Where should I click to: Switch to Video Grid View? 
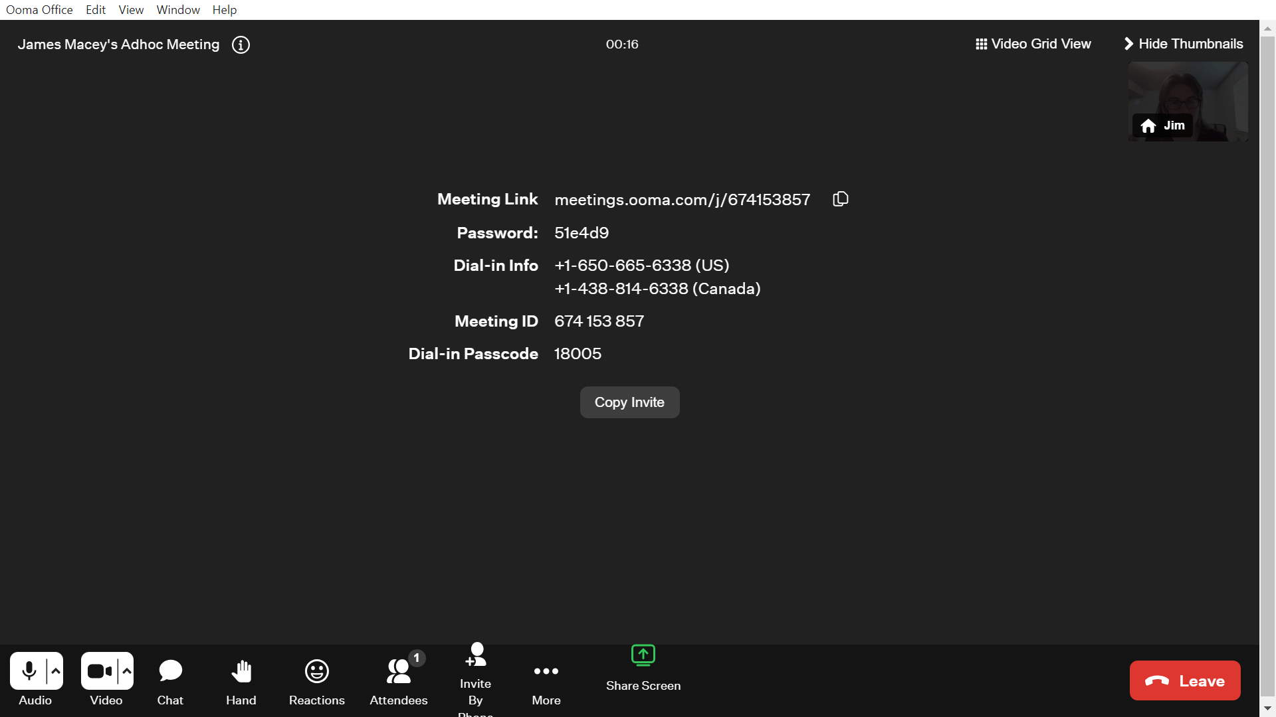pos(1033,44)
